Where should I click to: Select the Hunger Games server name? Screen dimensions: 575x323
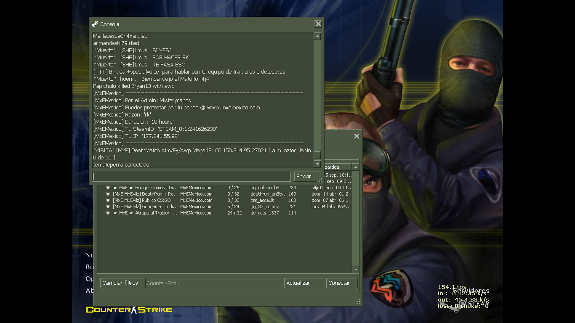(x=146, y=188)
